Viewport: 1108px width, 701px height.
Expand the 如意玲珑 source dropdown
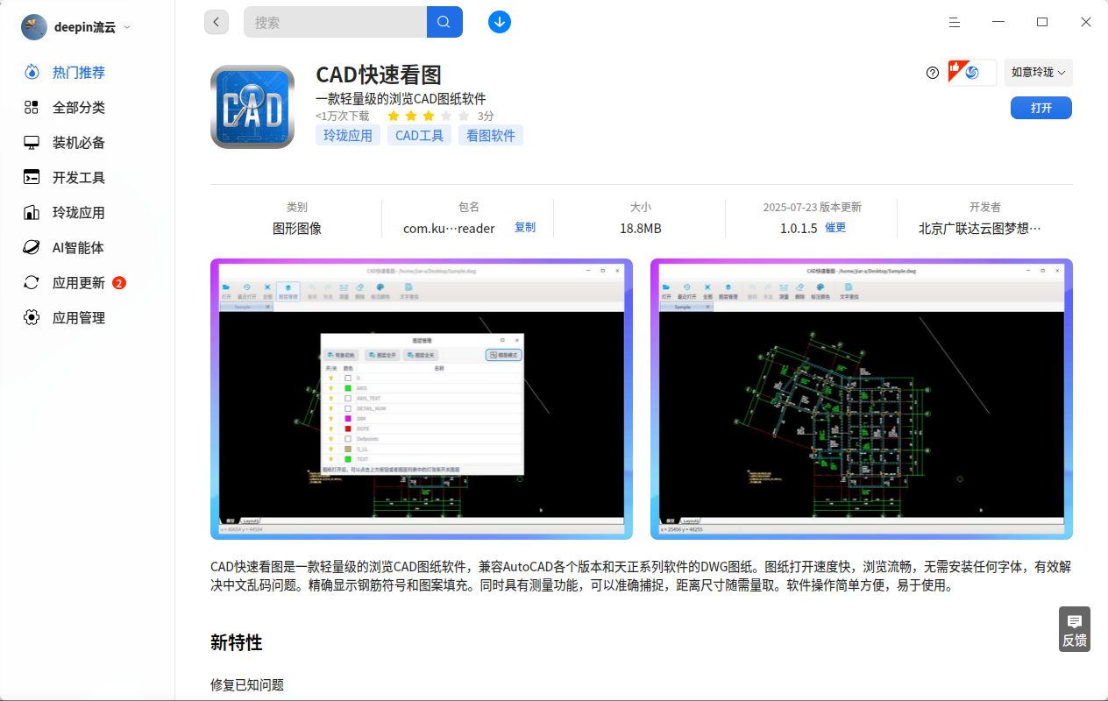tap(1039, 73)
